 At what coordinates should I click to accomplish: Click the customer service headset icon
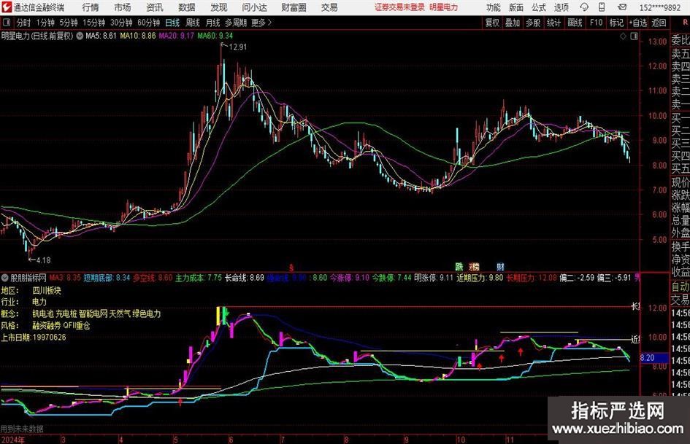point(584,7)
